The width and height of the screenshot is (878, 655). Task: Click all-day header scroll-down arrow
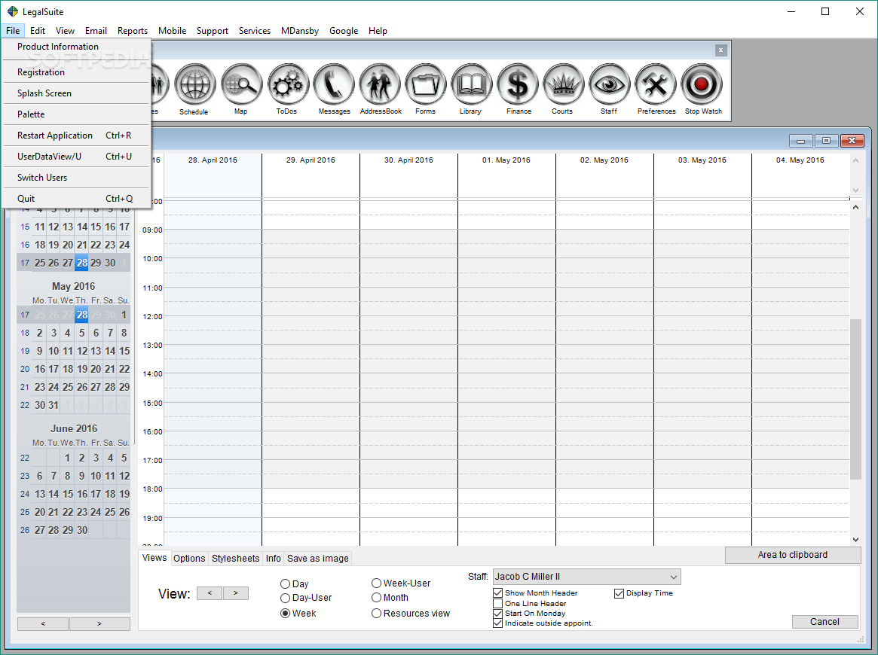pos(855,190)
